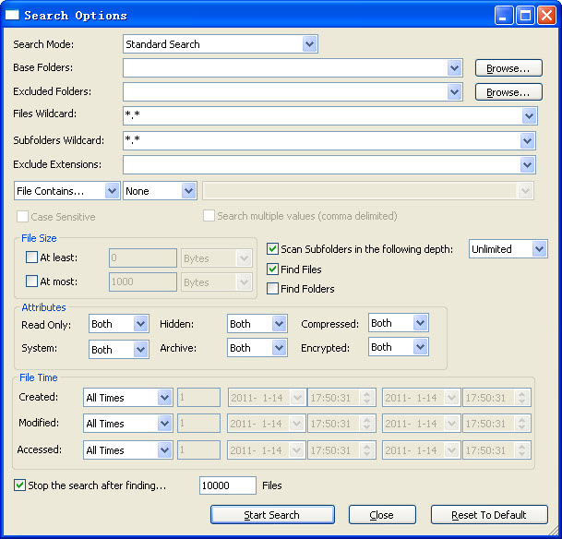Uncheck the Find Files option
This screenshot has height=539, width=562.
click(x=273, y=269)
